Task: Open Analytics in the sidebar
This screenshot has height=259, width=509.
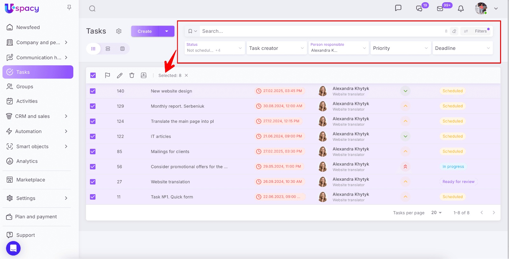Action: [27, 161]
